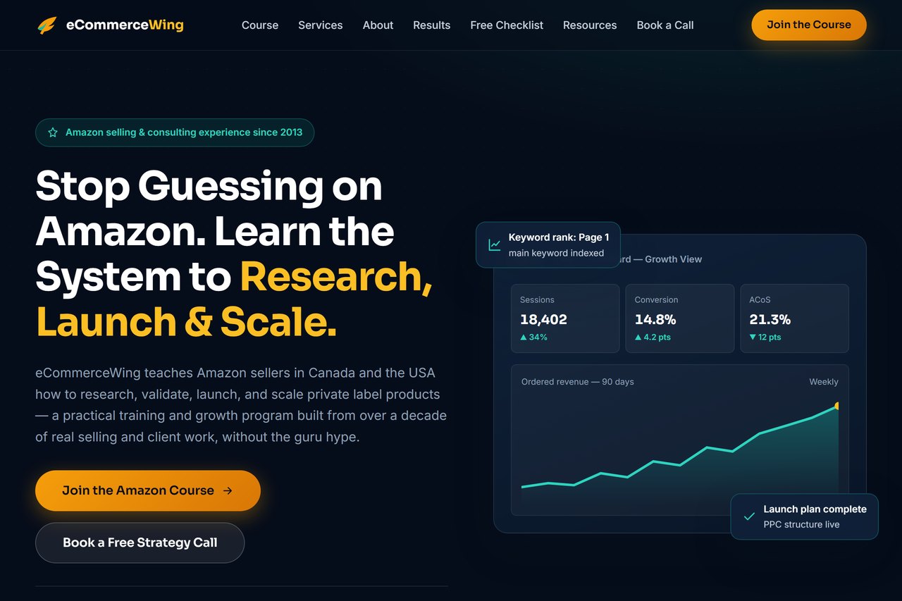Select the ACoS 21.3% stat card

pyautogui.click(x=794, y=318)
